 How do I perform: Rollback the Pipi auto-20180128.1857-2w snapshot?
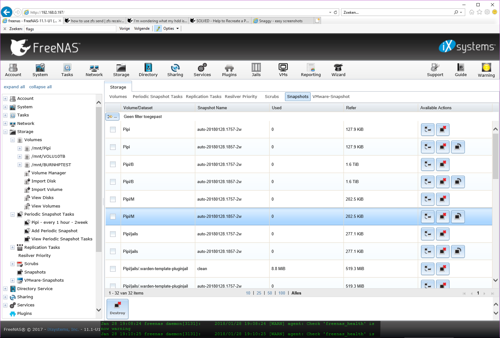458,147
